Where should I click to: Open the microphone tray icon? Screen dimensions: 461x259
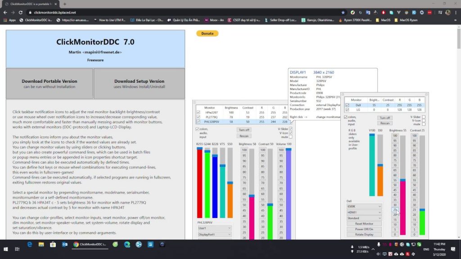[x=379, y=244]
